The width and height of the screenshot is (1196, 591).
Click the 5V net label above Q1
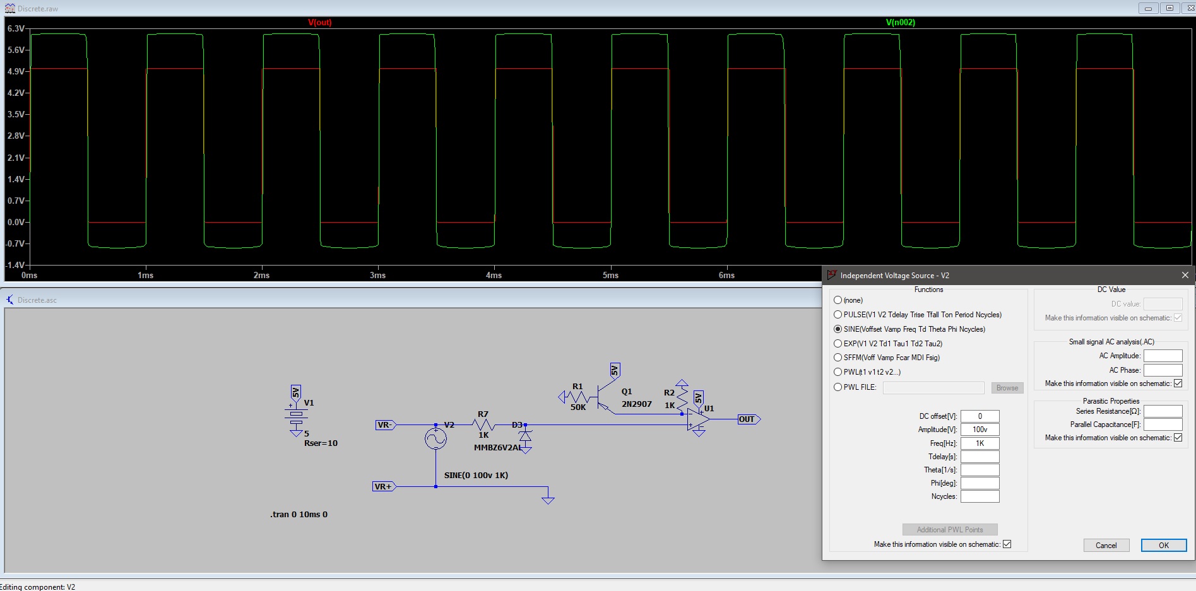click(x=615, y=371)
